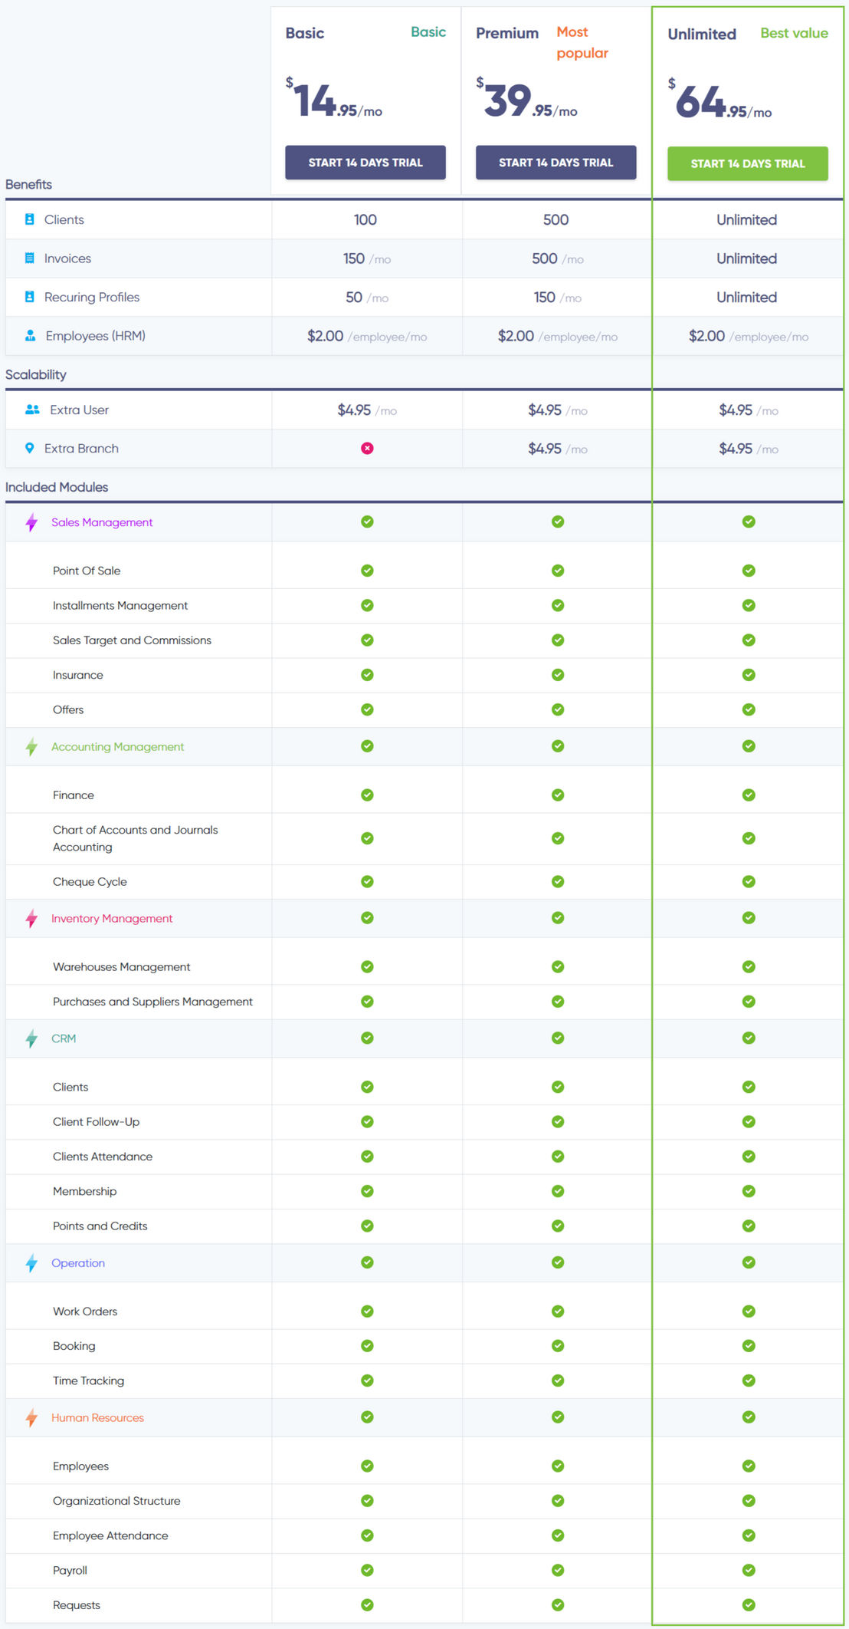Click the Premium checkmark for Cheque Cycle
Viewport: 849px width, 1629px height.
558,881
